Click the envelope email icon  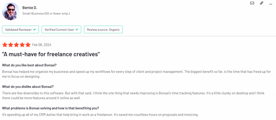(x=252, y=3)
